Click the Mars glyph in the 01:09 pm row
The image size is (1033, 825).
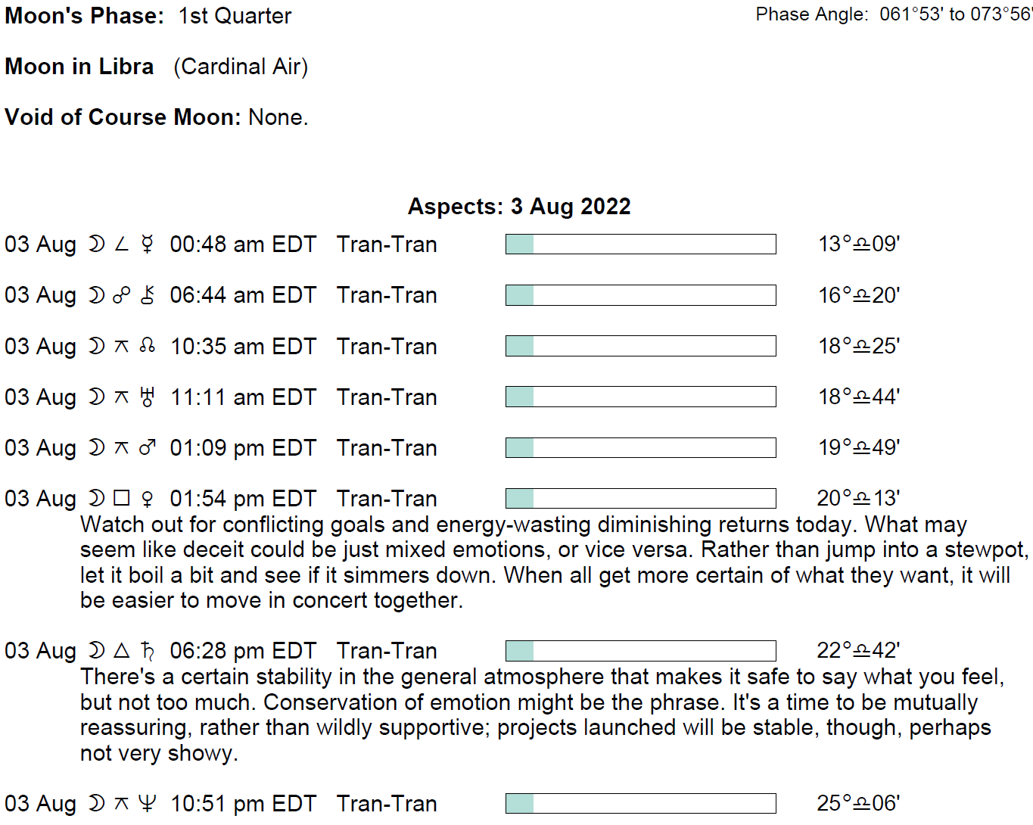[148, 447]
